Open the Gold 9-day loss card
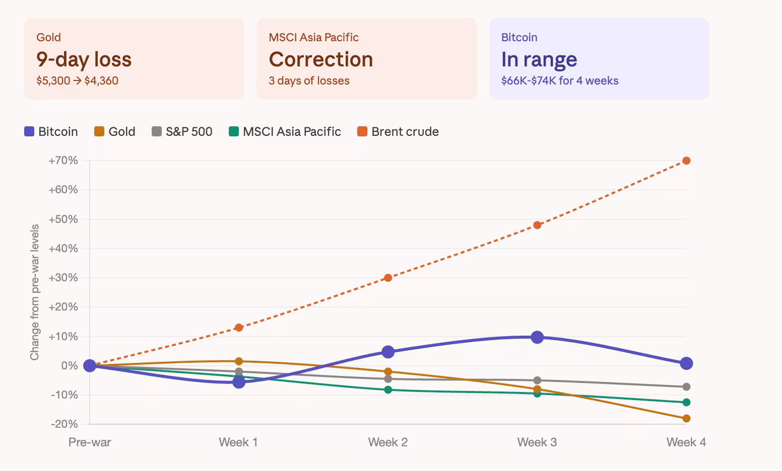Image resolution: width=782 pixels, height=471 pixels. [x=134, y=59]
